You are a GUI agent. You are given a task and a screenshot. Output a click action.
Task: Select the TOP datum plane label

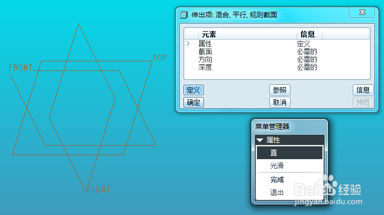[x=160, y=58]
